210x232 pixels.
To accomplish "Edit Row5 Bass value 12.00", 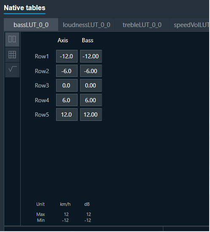I will tap(91, 115).
